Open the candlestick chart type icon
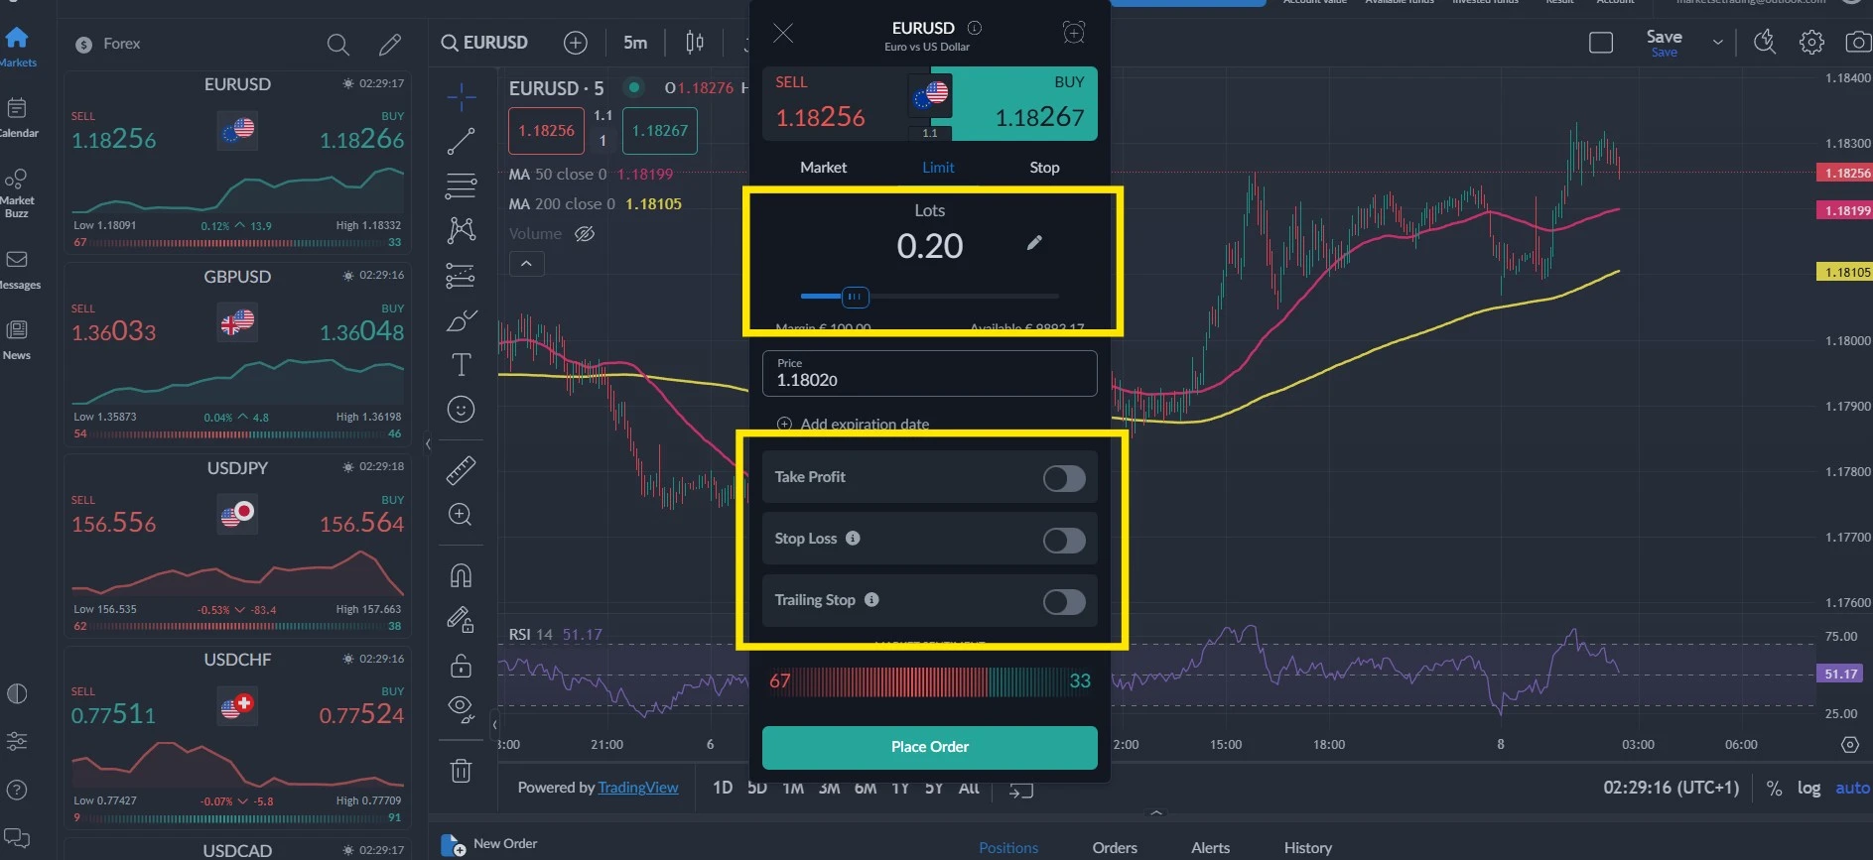The height and width of the screenshot is (860, 1873). tap(695, 43)
